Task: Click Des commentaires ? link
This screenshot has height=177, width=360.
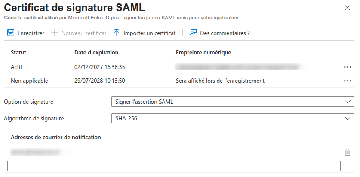Action: coord(225,33)
